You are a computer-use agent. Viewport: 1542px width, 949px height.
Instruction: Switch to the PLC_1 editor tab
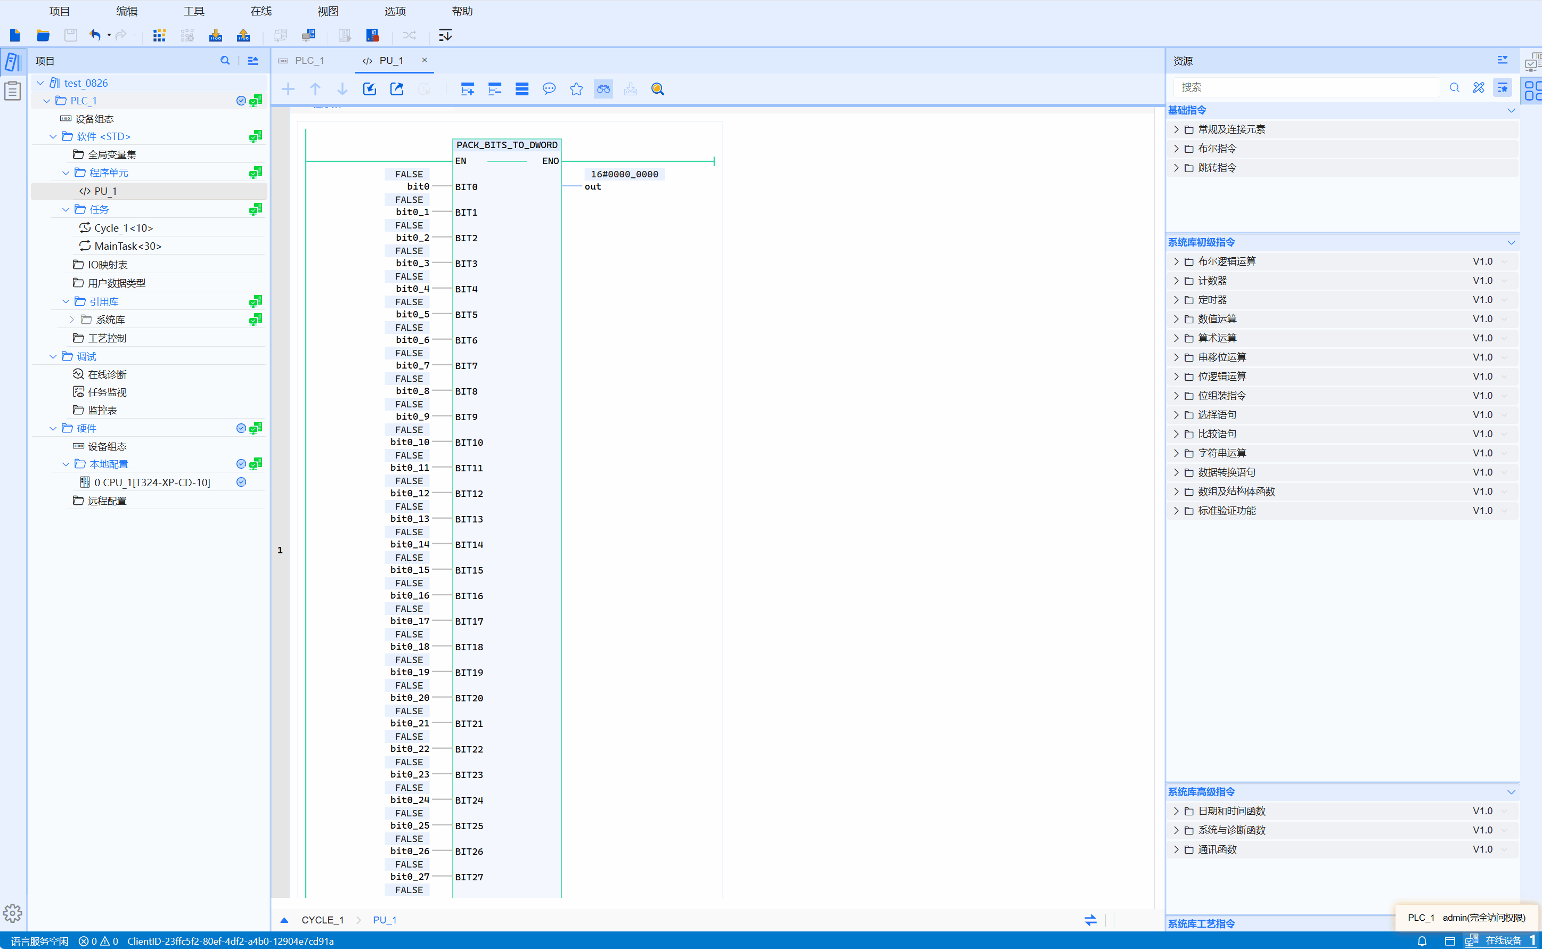pyautogui.click(x=309, y=60)
